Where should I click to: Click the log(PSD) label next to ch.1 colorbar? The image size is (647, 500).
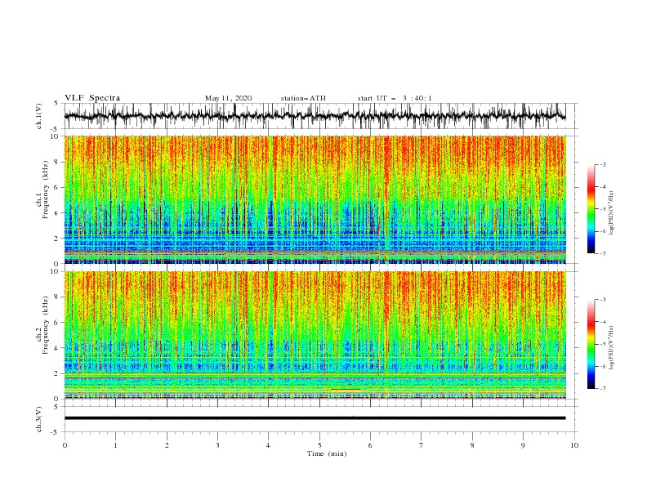click(x=612, y=213)
